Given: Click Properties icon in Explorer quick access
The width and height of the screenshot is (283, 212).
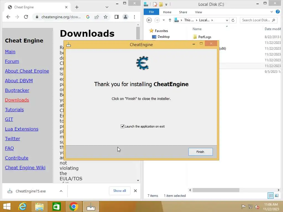Looking at the screenshot, I should pyautogui.click(x=155, y=4).
